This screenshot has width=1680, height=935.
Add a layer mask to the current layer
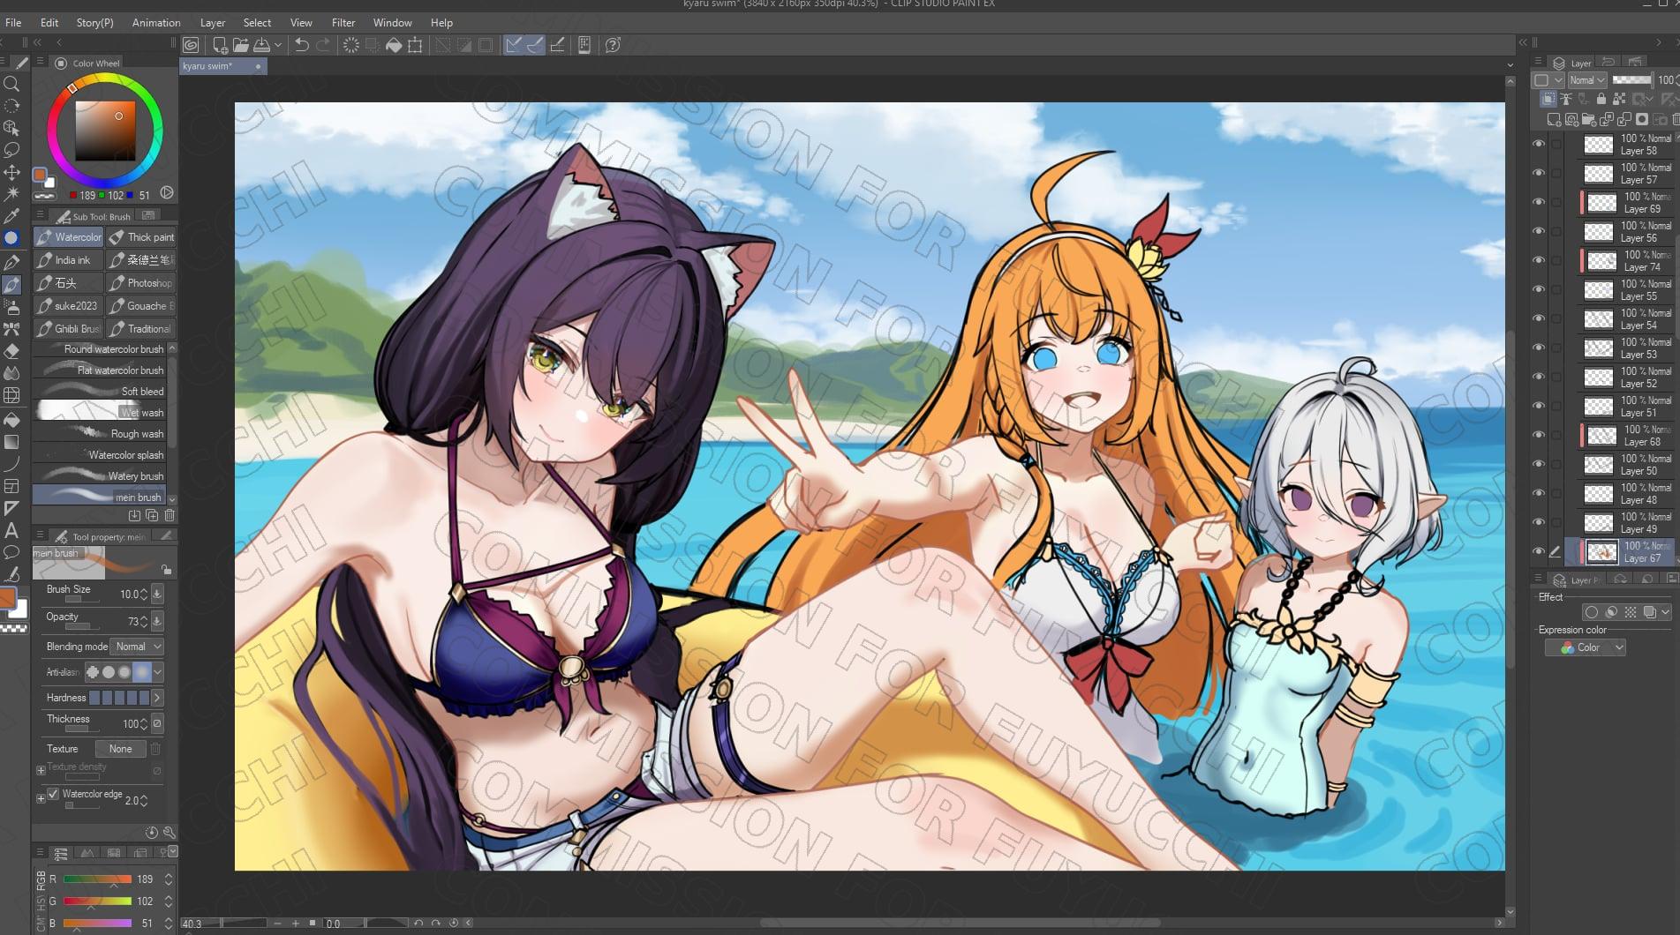(x=1641, y=120)
